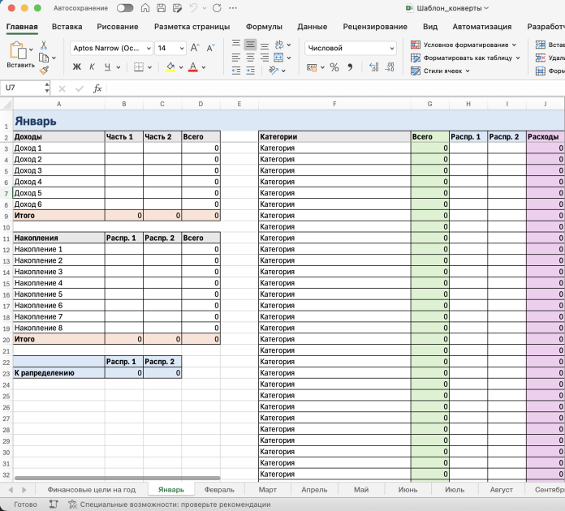
Task: Redo with the circular arrow icon
Action: (217, 8)
